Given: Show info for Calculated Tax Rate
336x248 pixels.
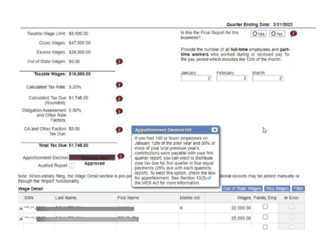Looking at the screenshot, I should coord(119,85).
